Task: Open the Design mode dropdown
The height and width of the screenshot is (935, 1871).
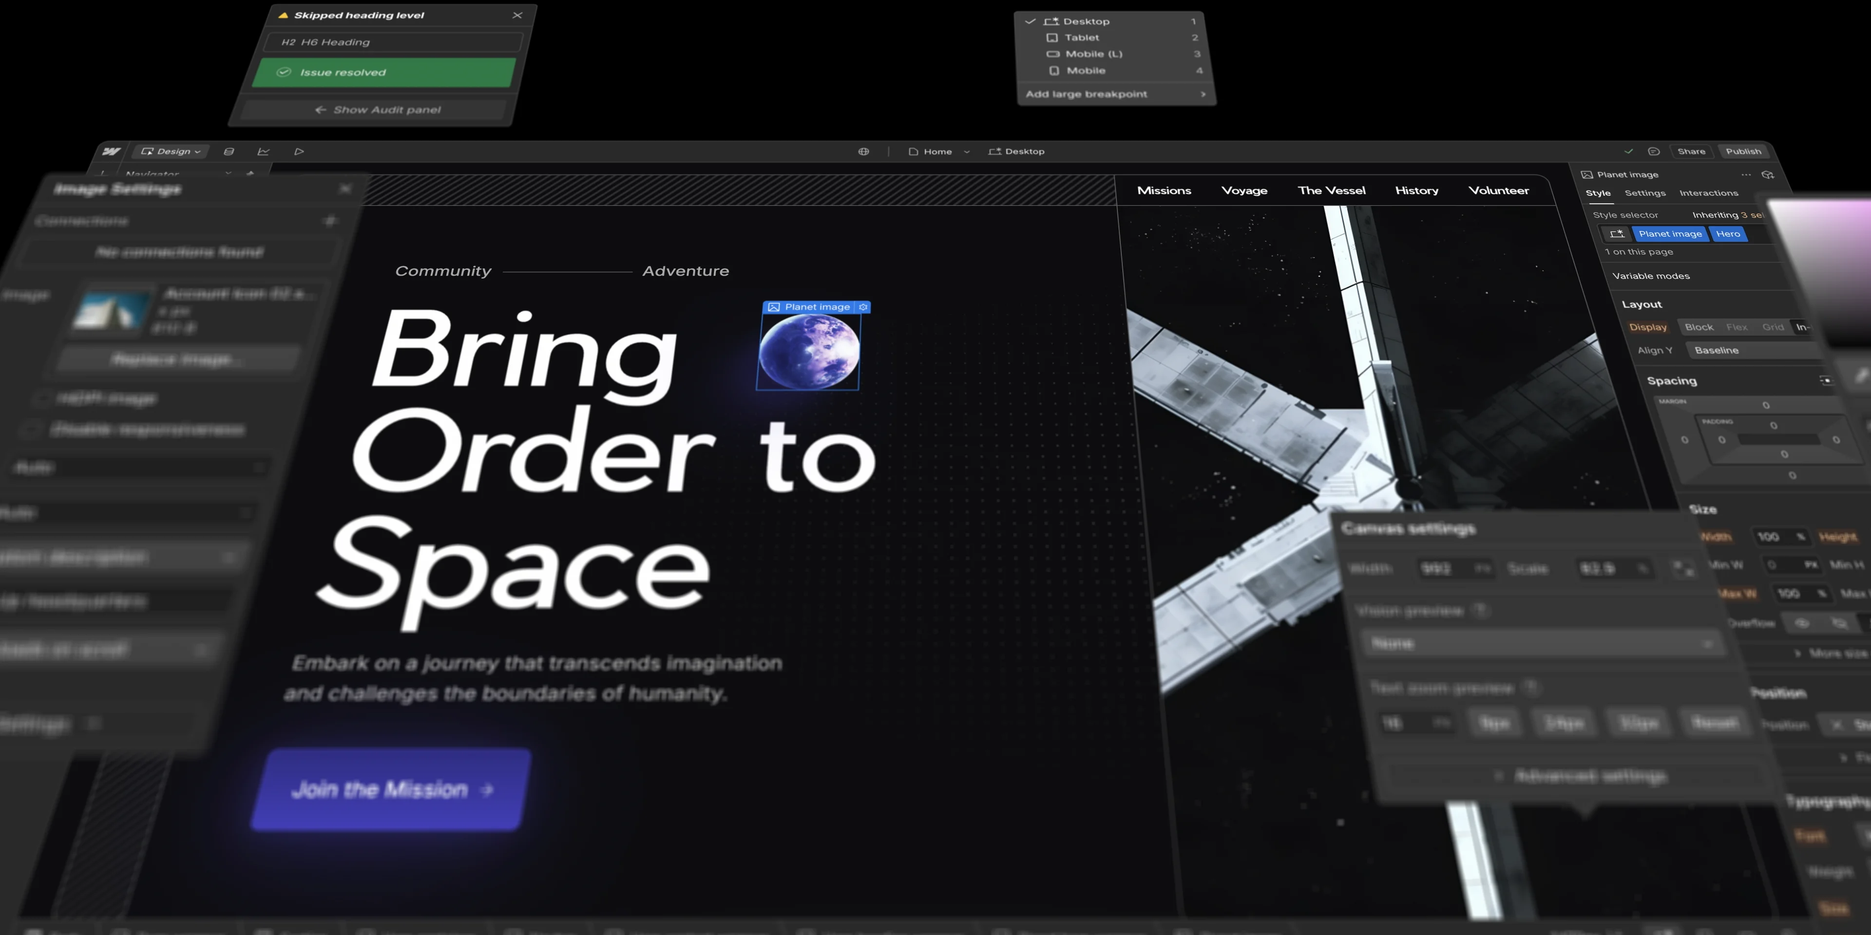Action: click(171, 151)
